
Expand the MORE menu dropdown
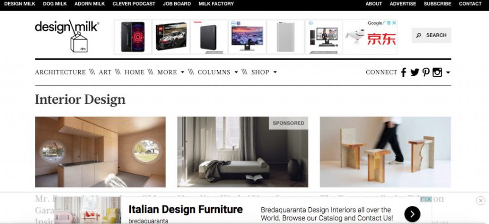171,72
